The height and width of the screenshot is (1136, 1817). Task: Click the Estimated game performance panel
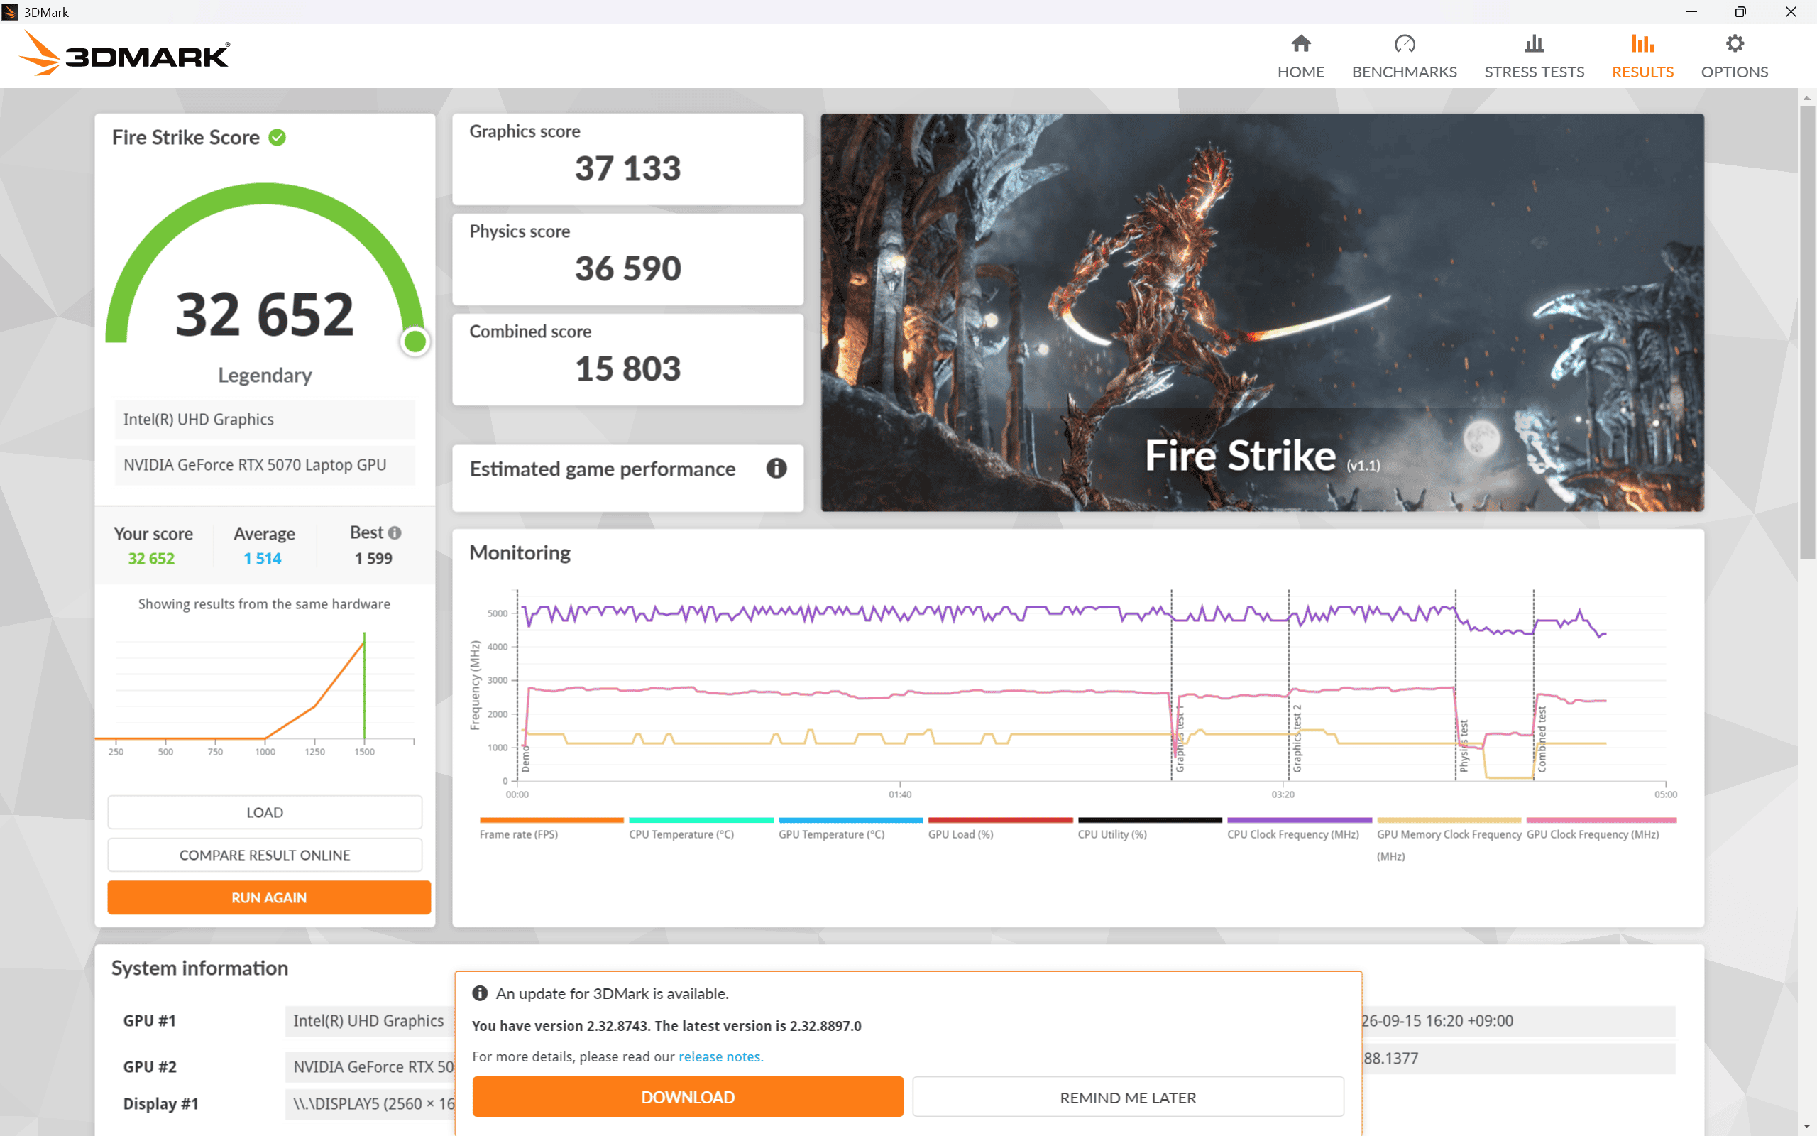627,478
